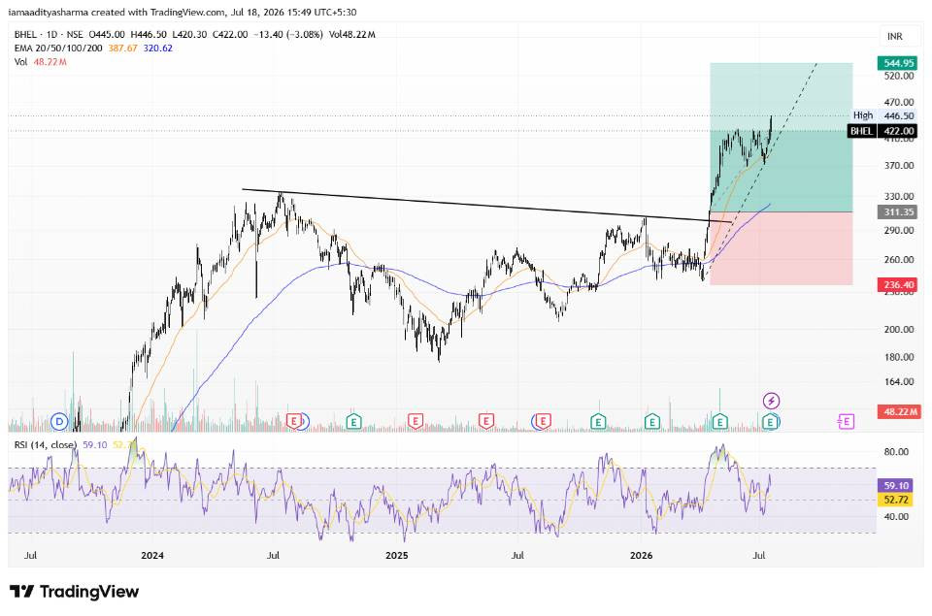
Task: Click the purple 59.10 RSI axis label
Action: 896,485
